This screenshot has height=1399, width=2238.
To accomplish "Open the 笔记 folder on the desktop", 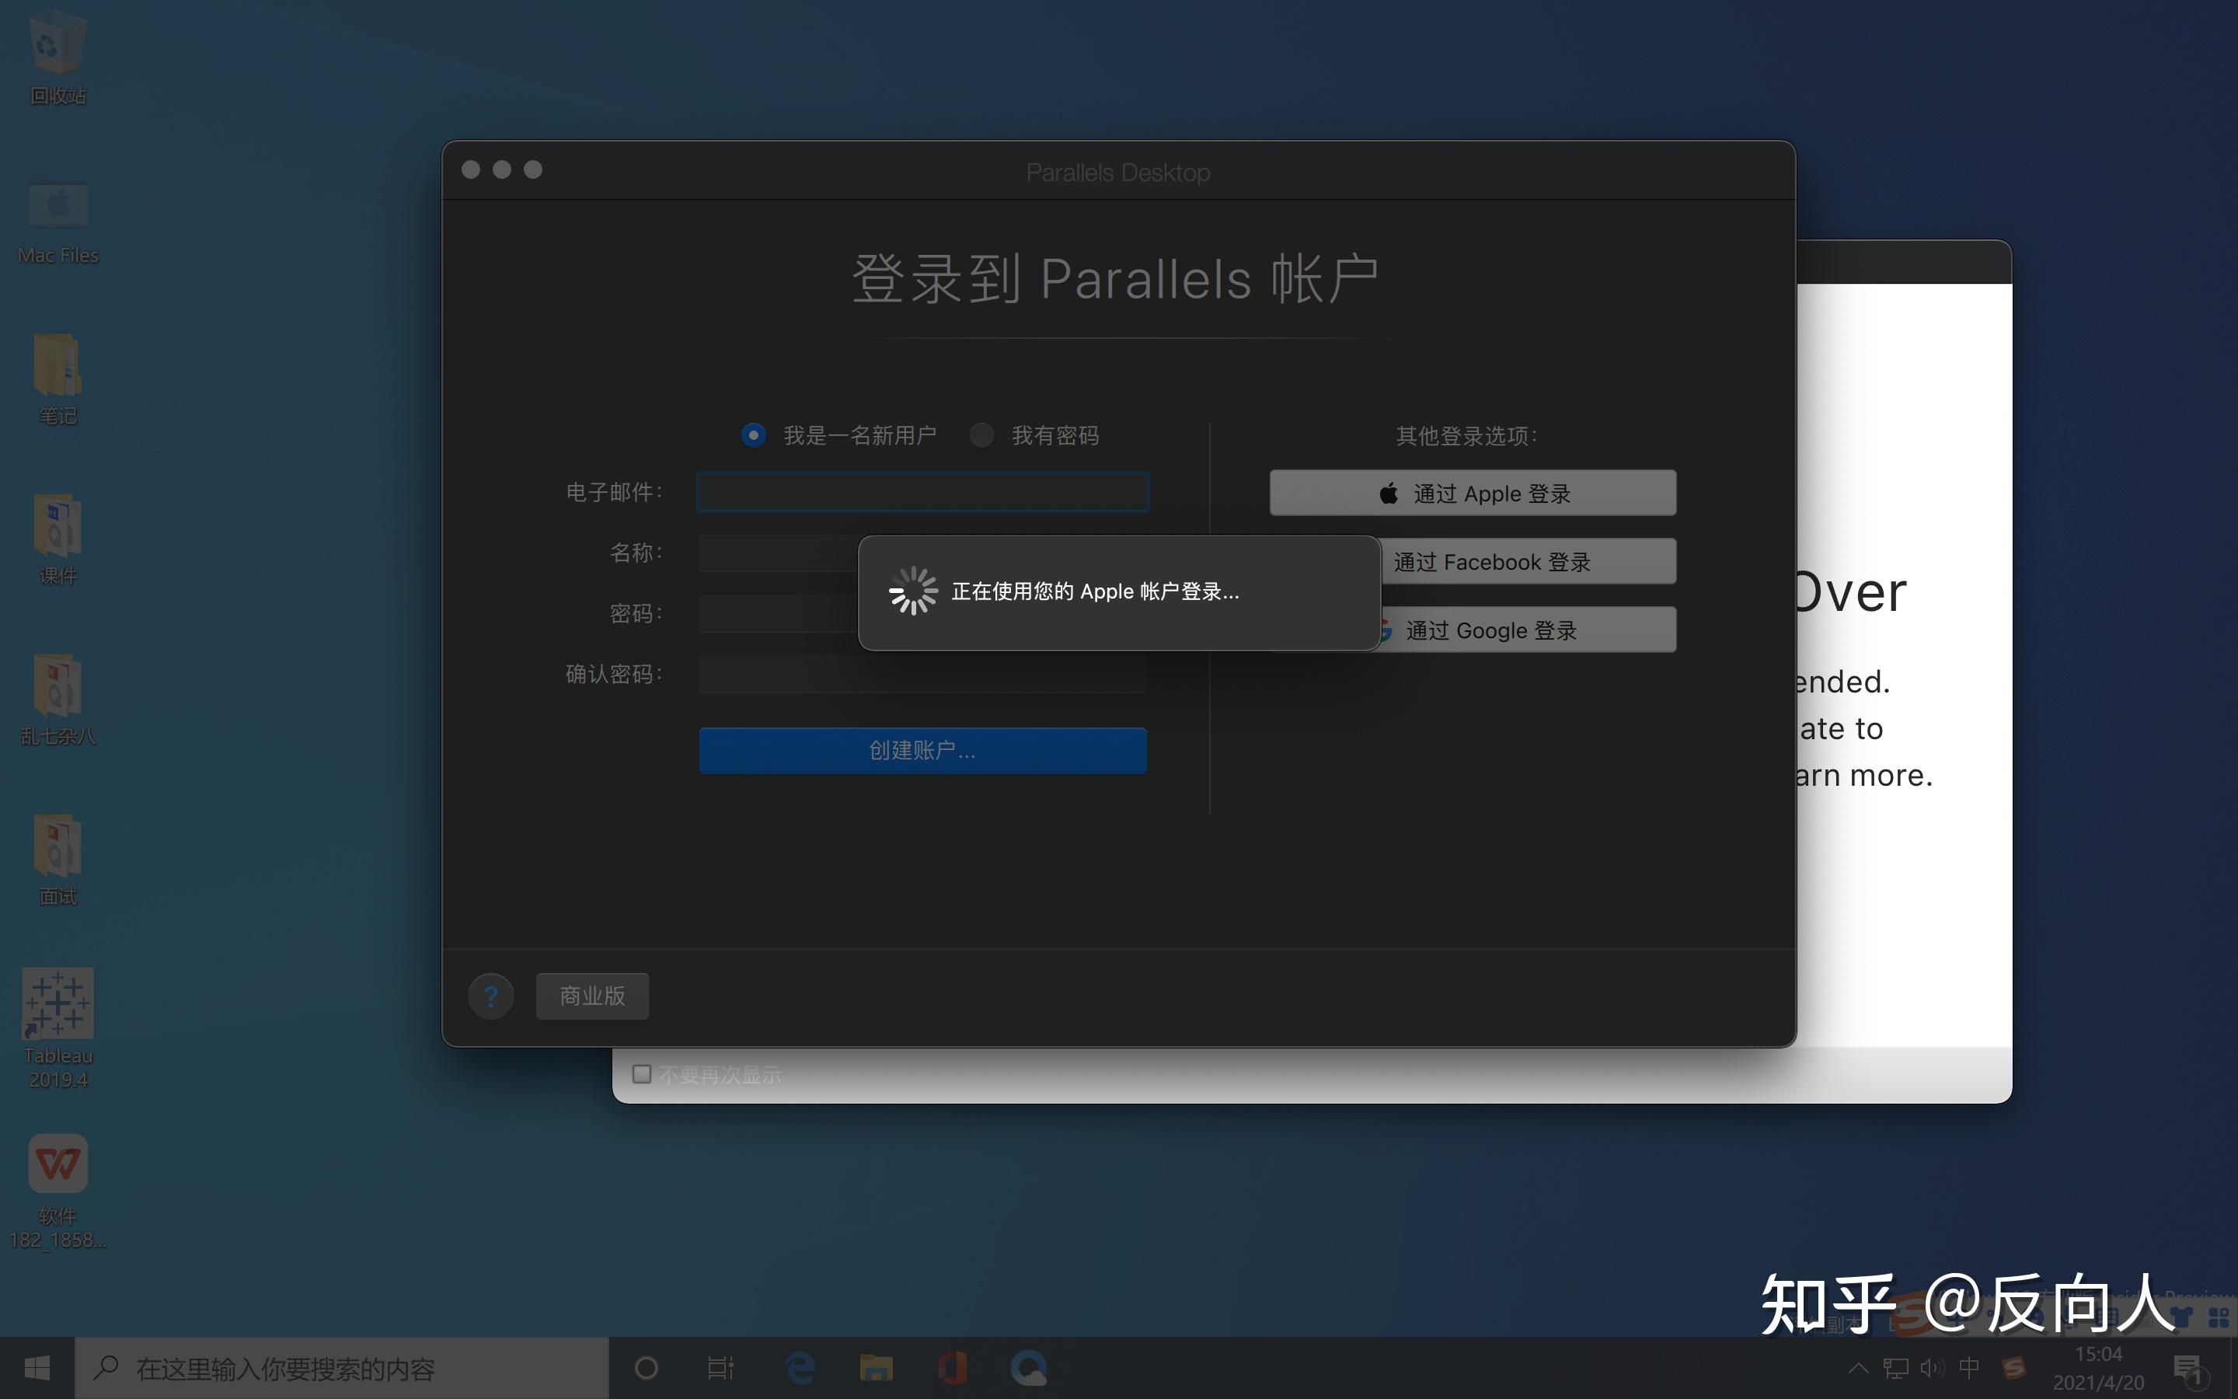I will click(x=58, y=379).
